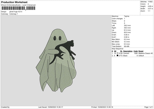Viewport: 154px width, 109px height.
Task: Click the Brand column header
Action: point(141,51)
